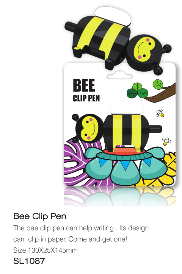Click the white wing of the top bee
The image size is (182, 274).
click(x=113, y=16)
